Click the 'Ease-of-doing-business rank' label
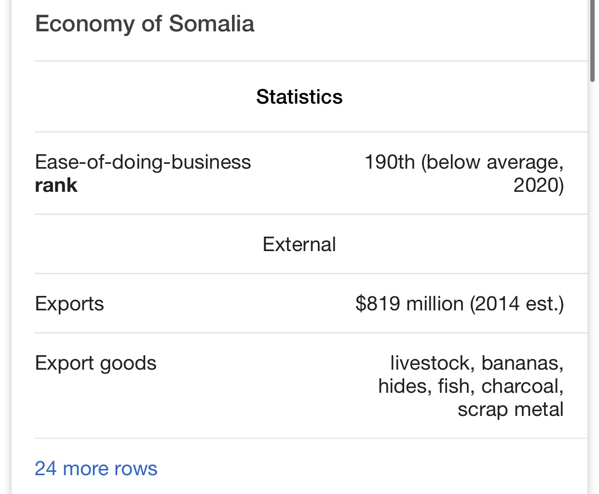Screen dimensions: 599x494 (x=143, y=174)
